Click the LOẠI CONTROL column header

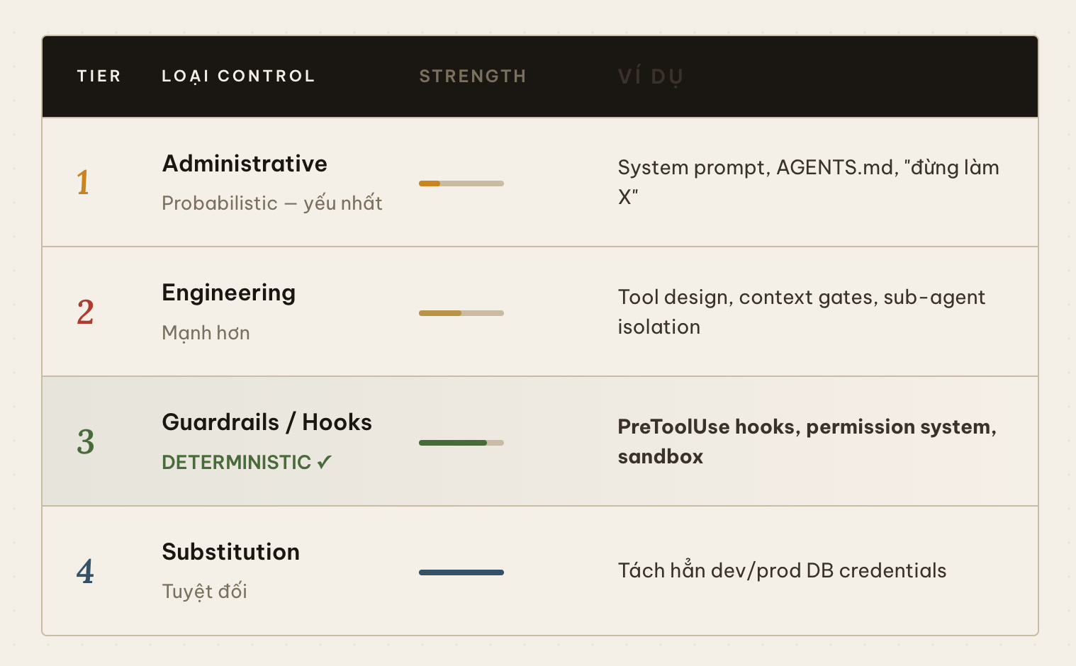(238, 77)
